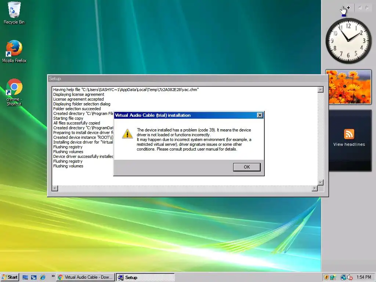This screenshot has width=376, height=282.
Task: Click log line "Created device instance"
Action: coord(83,137)
